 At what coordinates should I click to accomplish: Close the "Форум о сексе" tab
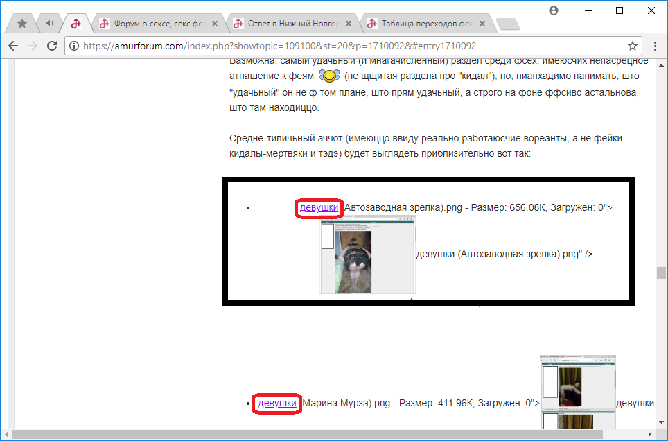pos(215,24)
